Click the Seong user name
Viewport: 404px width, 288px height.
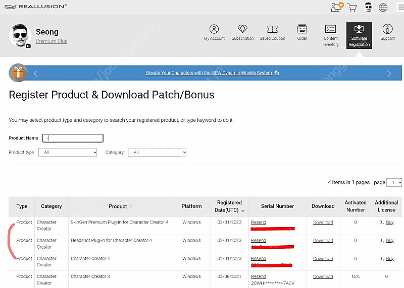tap(47, 32)
